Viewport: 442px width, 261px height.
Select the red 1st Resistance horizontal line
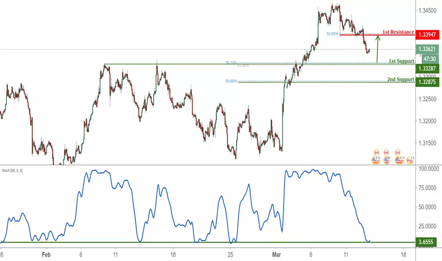378,35
